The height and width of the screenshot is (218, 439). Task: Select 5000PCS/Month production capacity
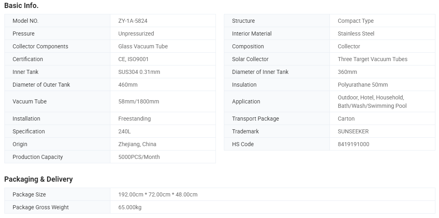139,157
